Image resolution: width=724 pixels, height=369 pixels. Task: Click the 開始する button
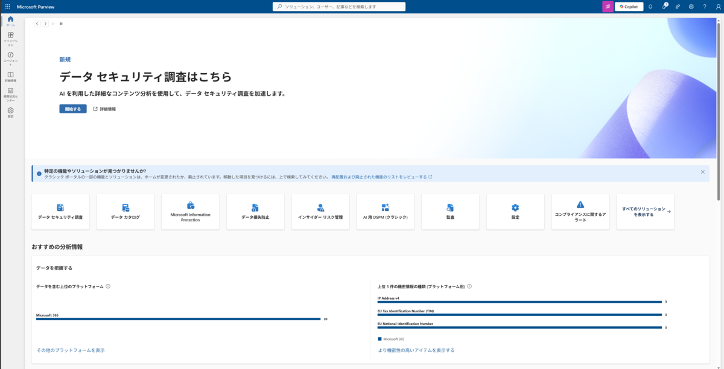tap(73, 109)
